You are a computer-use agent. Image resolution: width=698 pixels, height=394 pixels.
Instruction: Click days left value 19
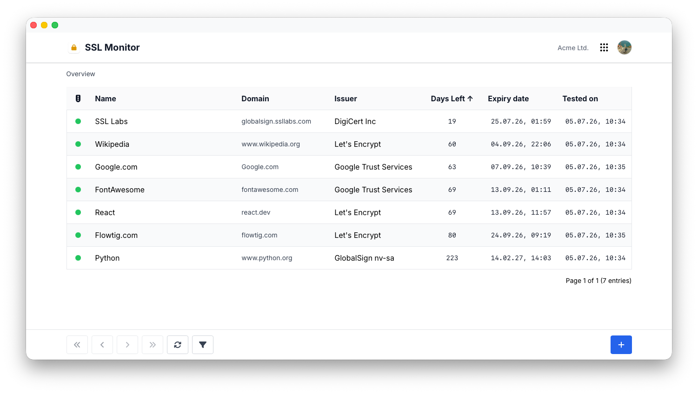pos(452,121)
